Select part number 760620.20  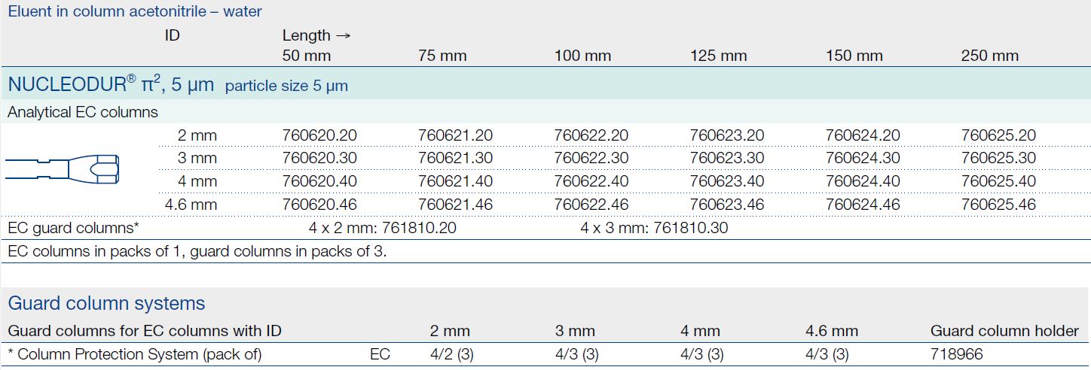[319, 135]
